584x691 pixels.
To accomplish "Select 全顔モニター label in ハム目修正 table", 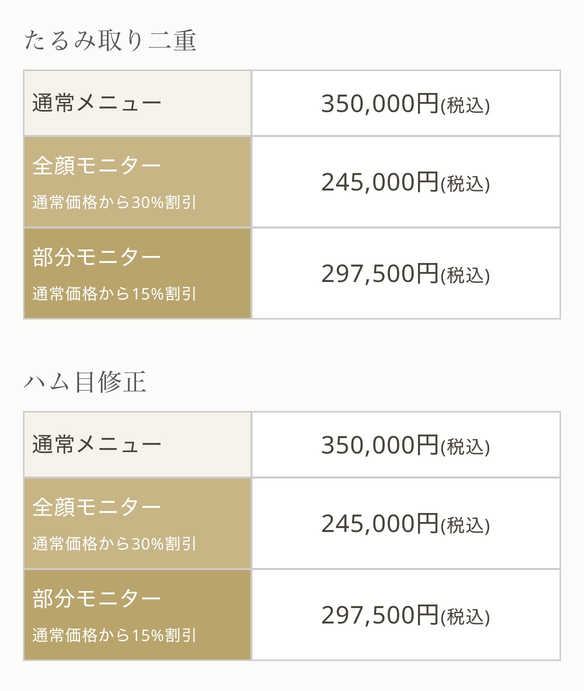I will (96, 507).
